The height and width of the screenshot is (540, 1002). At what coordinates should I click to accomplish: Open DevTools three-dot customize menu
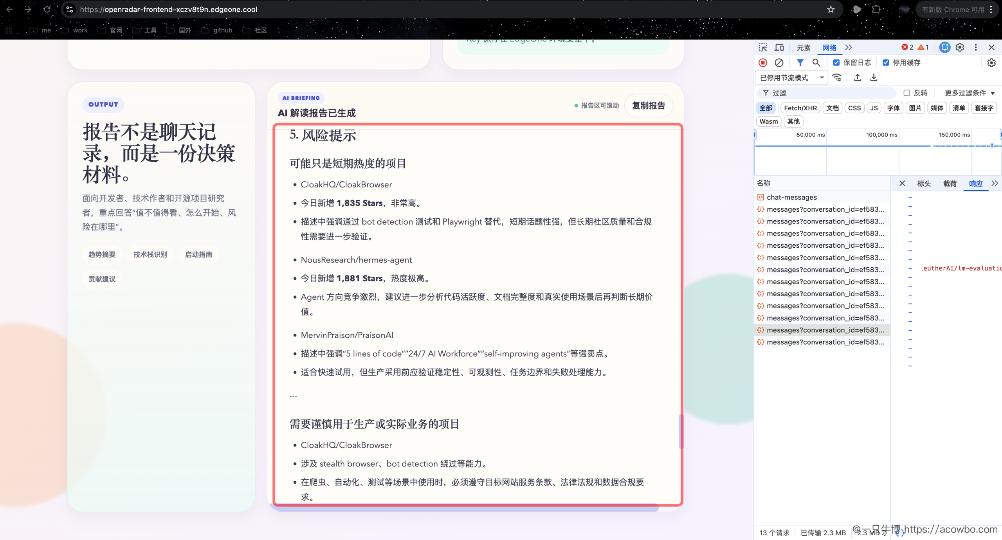976,47
